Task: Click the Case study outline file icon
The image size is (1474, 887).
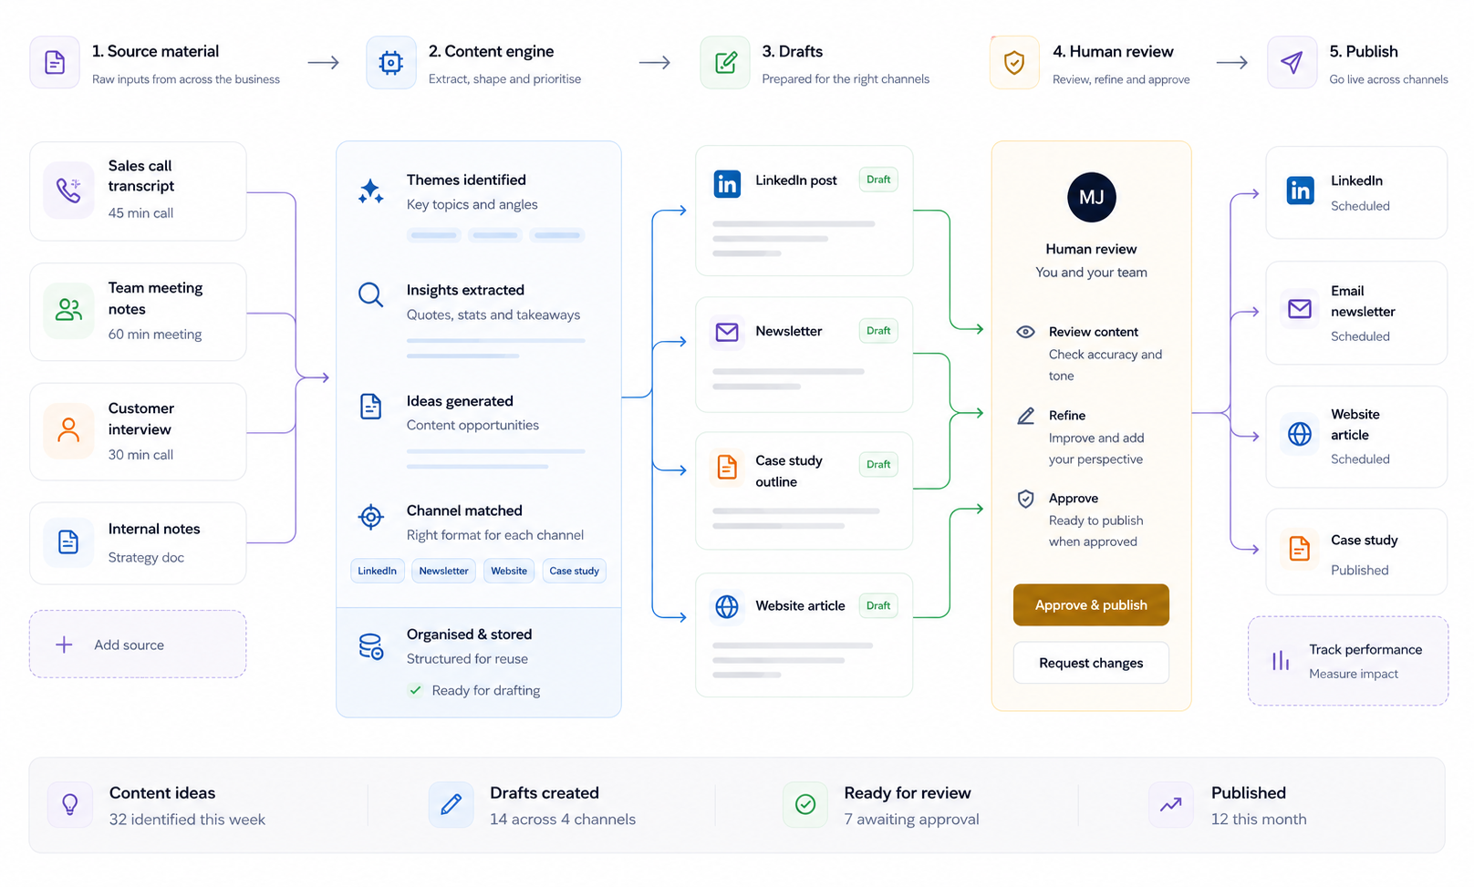Action: [727, 467]
